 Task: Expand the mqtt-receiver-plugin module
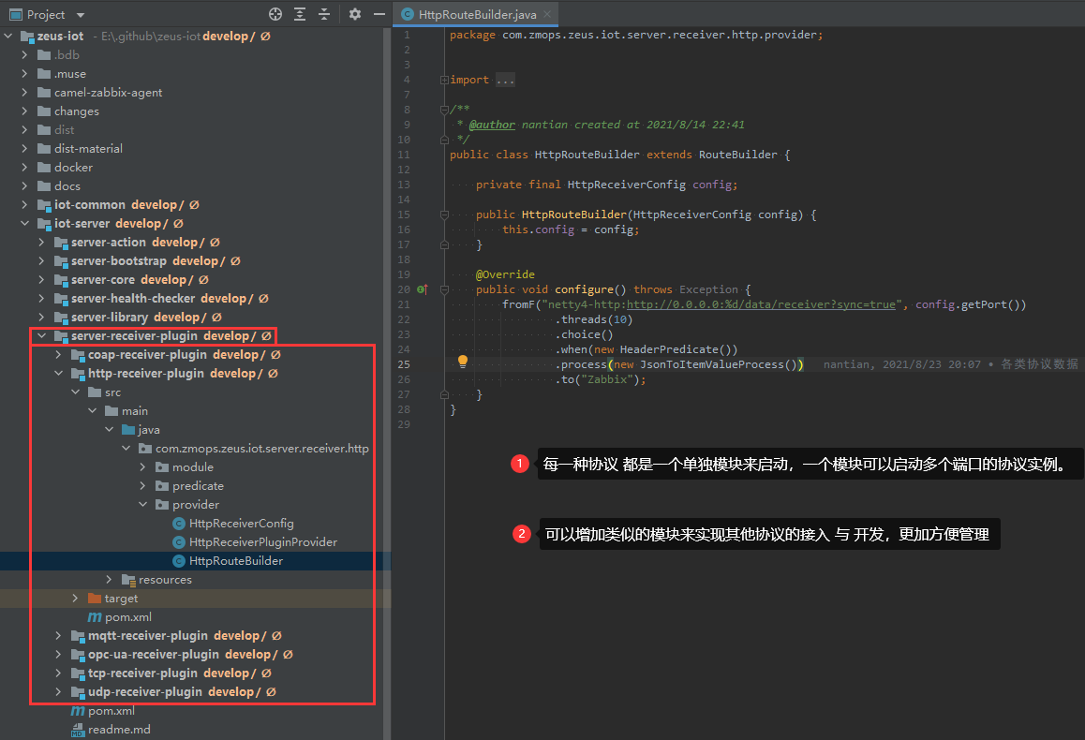coord(58,635)
